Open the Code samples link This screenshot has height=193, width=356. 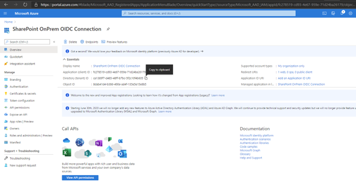coord(249,147)
